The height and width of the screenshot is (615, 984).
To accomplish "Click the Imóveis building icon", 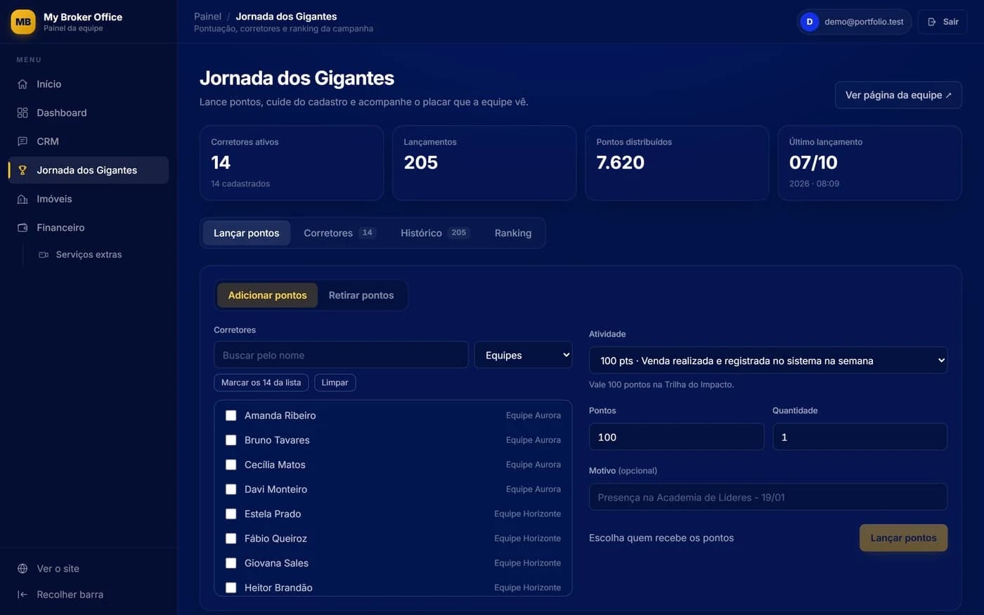I will pyautogui.click(x=22, y=200).
